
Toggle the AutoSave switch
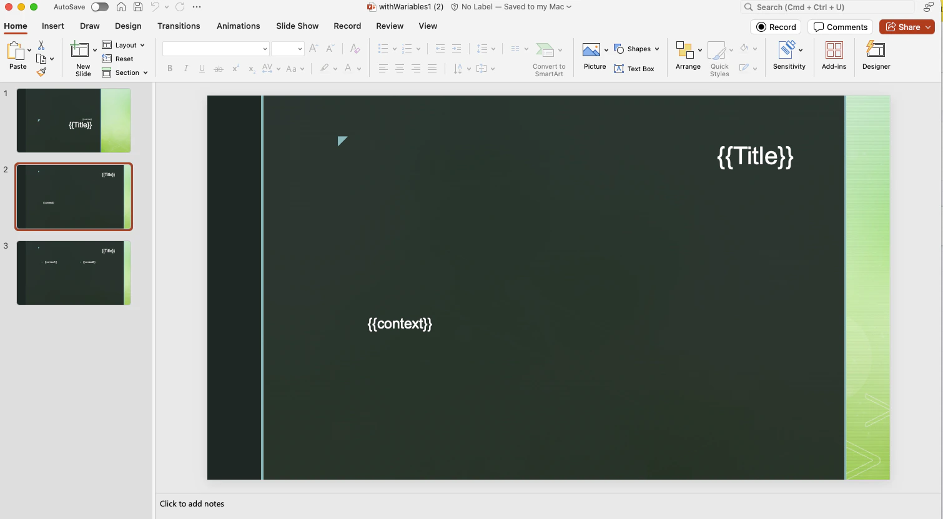click(100, 7)
